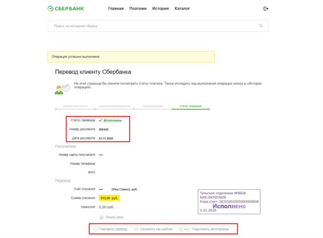Click the recipient avatar icon
Screen dimensions: 323x238
click(62, 89)
